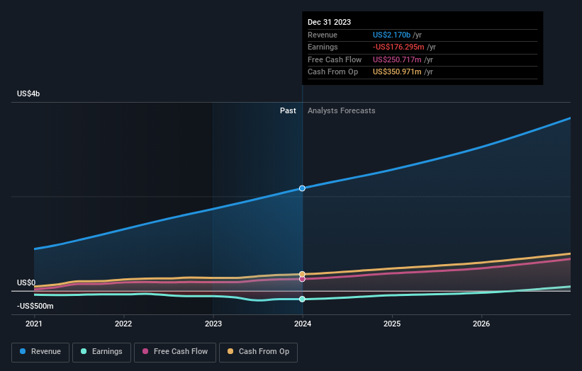Viewport: 582px width, 371px height.
Task: Click the Free Cash Flow label in tooltip
Action: click(335, 59)
